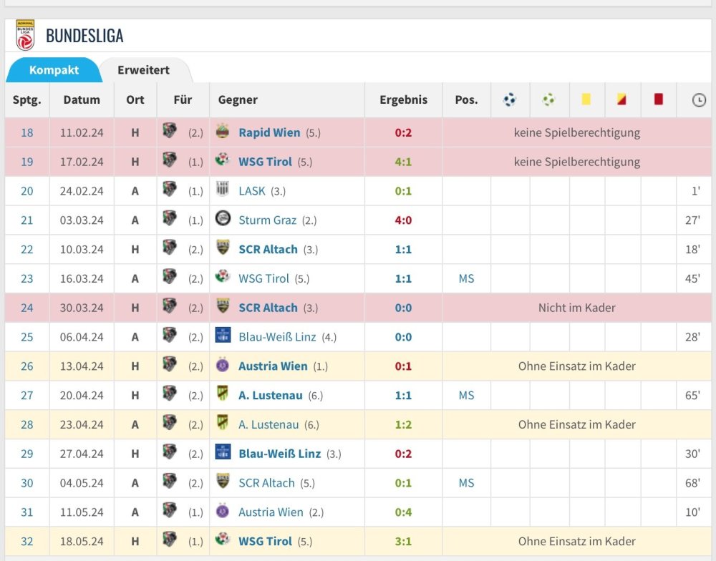Screen dimensions: 716x561
Task: Click the goals football icon column header
Action: (510, 100)
